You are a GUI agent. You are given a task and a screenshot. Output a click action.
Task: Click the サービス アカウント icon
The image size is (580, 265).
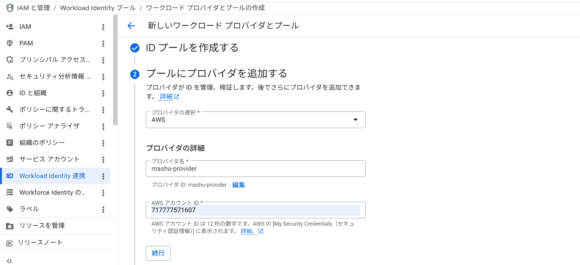[x=10, y=159]
